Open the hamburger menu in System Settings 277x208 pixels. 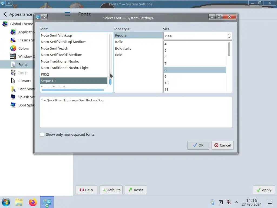coord(67,14)
